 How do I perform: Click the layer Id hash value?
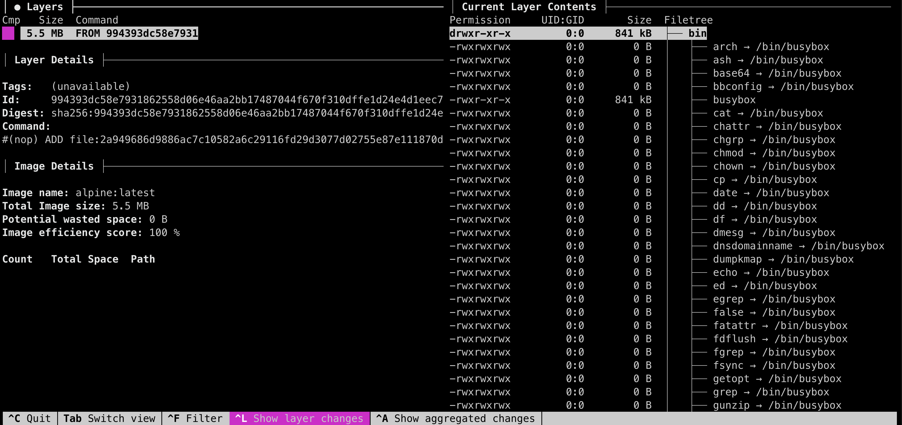[247, 100]
